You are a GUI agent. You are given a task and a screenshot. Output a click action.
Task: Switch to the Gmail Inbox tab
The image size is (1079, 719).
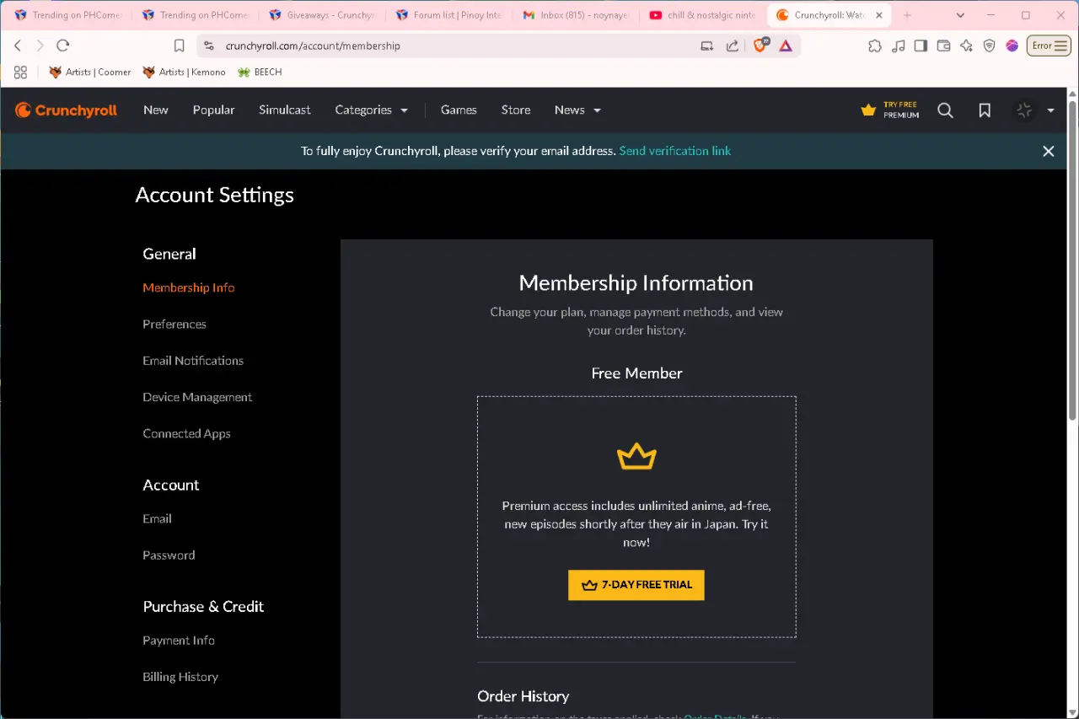point(577,15)
